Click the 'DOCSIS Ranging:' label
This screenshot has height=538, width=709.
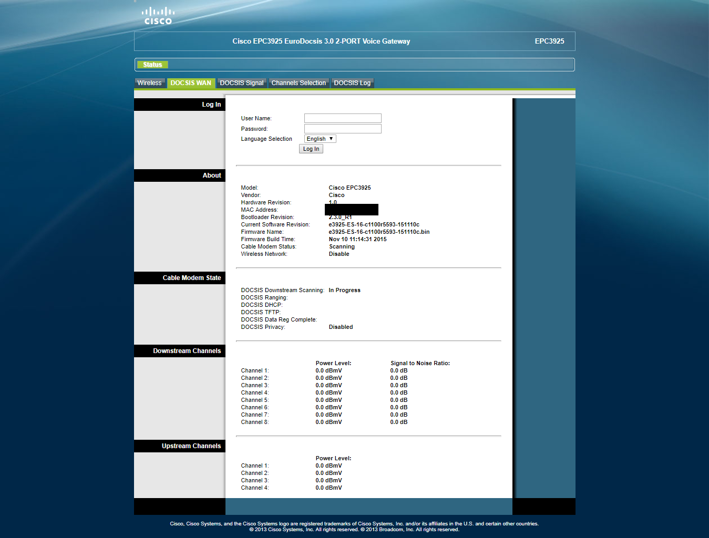click(264, 297)
